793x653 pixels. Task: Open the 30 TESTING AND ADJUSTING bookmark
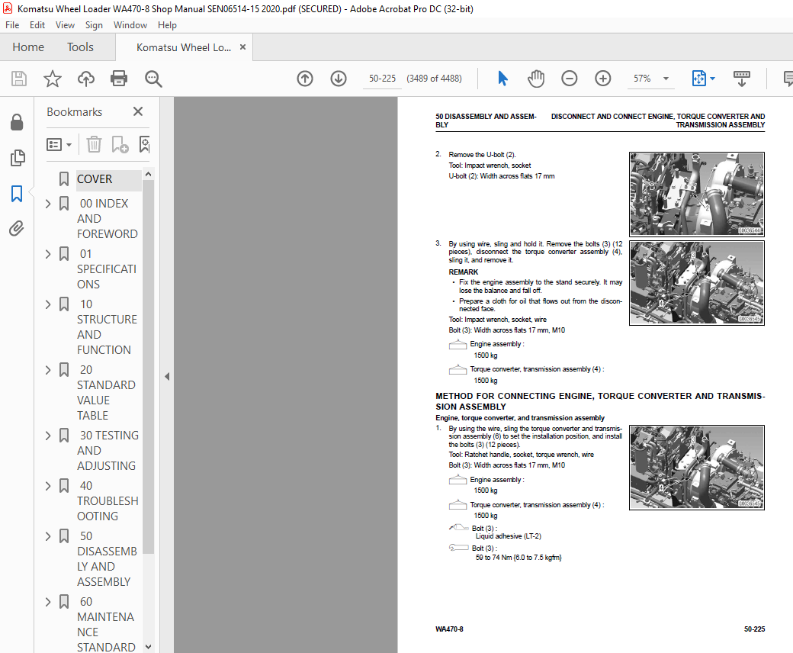[x=108, y=450]
